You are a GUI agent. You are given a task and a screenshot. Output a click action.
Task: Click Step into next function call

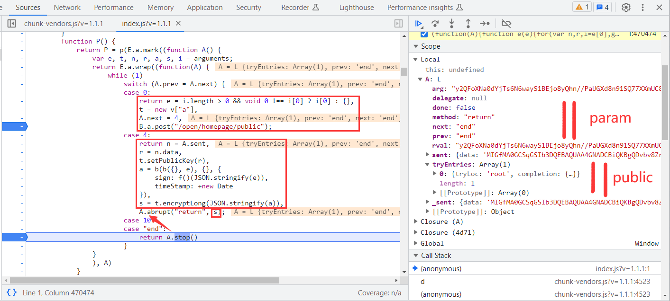pos(451,23)
